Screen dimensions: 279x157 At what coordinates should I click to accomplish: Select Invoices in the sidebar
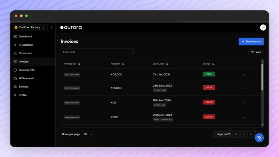[x=33, y=62]
